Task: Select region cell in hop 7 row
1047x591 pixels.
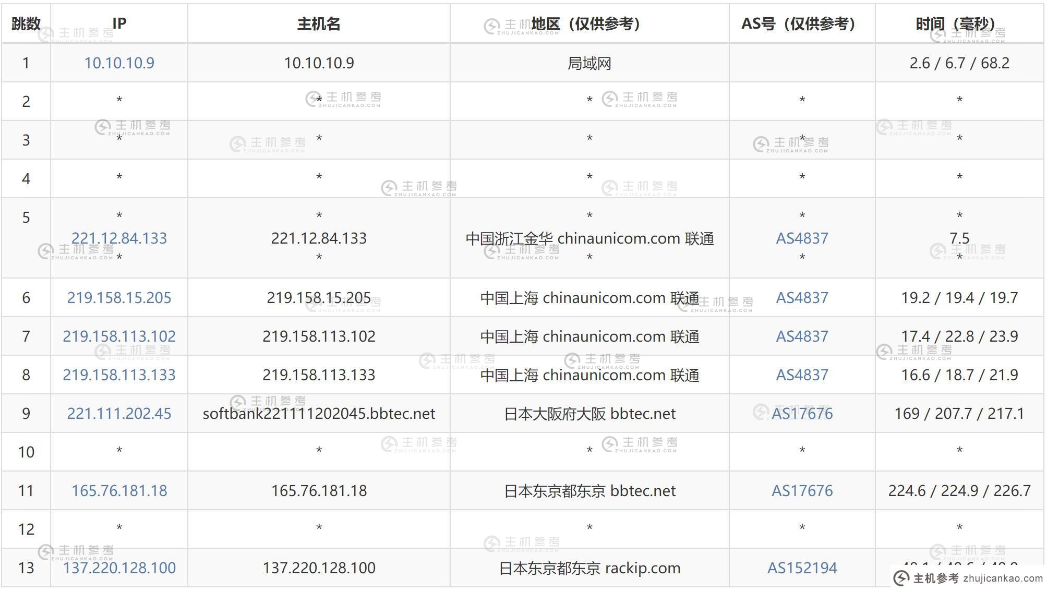Action: coord(589,336)
